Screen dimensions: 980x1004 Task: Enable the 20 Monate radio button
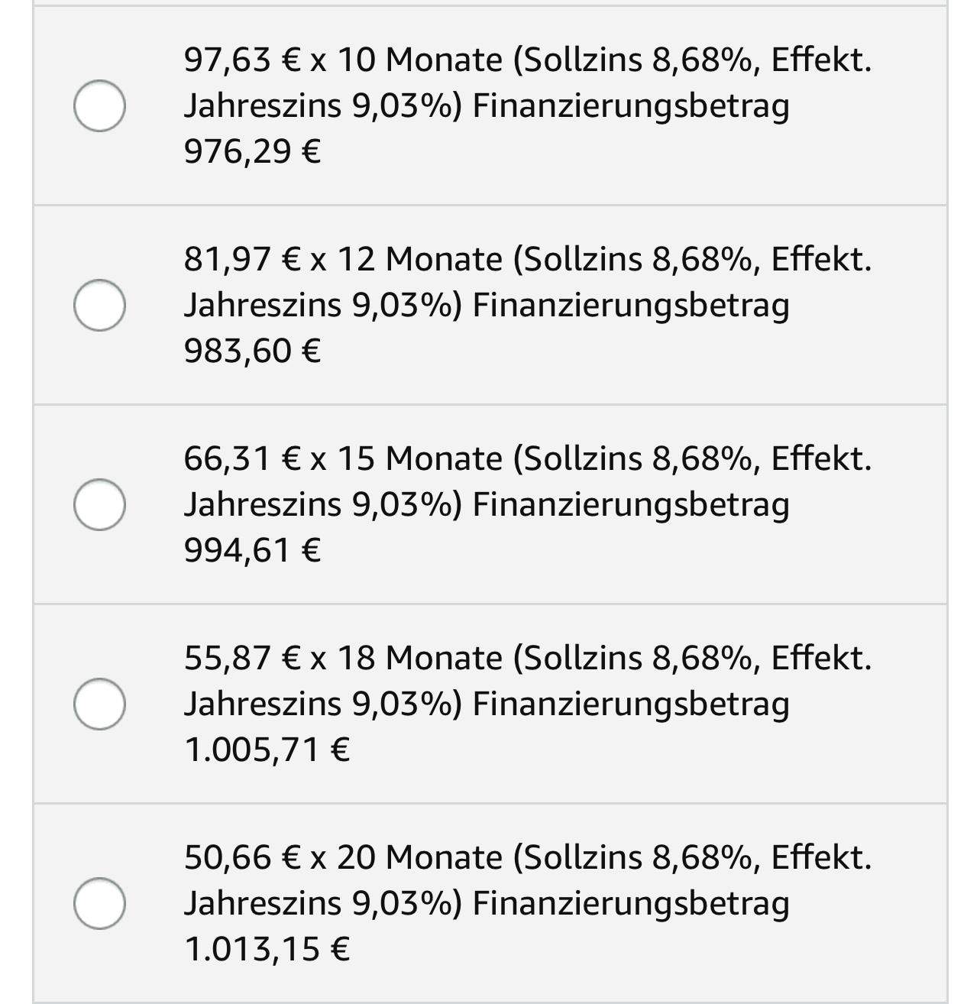click(99, 903)
